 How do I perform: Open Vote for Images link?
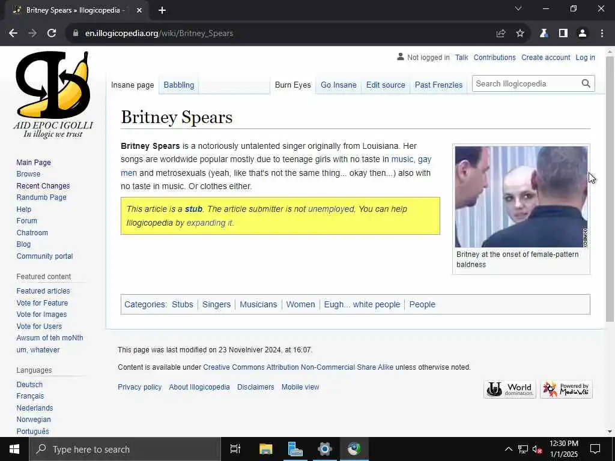pyautogui.click(x=41, y=315)
